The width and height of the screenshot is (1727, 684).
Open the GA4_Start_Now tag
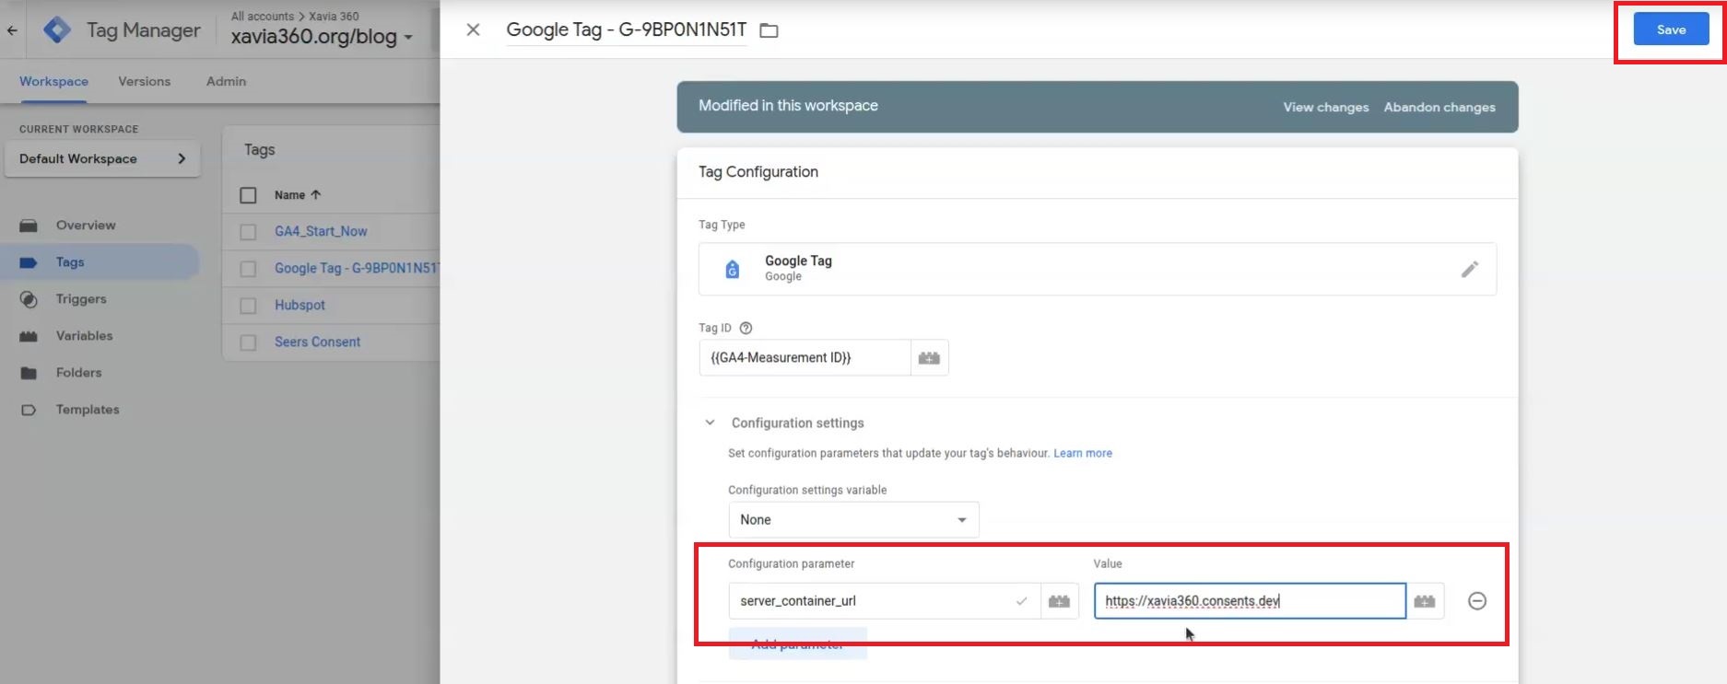coord(321,231)
